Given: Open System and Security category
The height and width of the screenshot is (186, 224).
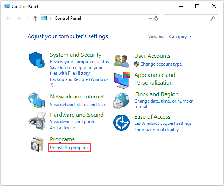Looking at the screenshot, I should [75, 55].
